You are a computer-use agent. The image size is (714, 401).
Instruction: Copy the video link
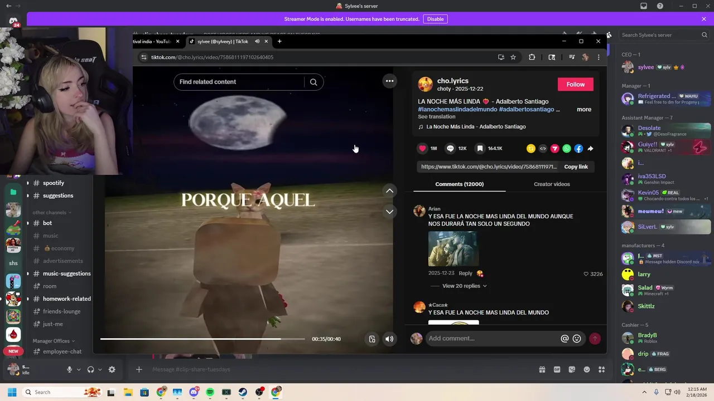(576, 167)
